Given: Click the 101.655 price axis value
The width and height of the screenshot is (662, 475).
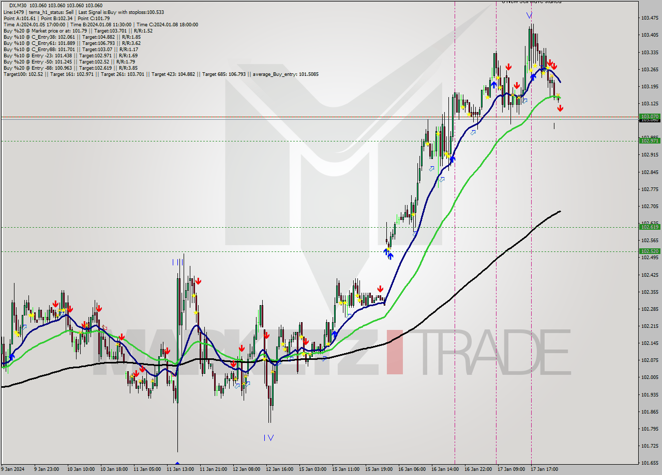Looking at the screenshot, I should (x=650, y=463).
